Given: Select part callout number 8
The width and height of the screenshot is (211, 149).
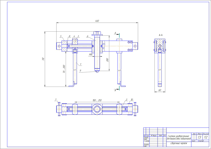Looking at the screenshot, I should (69, 36).
